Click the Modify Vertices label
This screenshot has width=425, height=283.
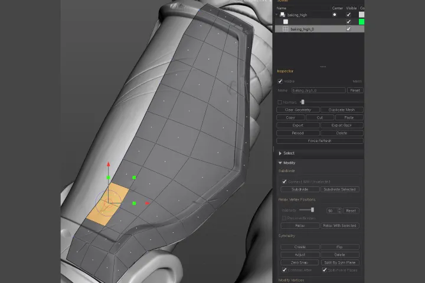click(x=292, y=280)
